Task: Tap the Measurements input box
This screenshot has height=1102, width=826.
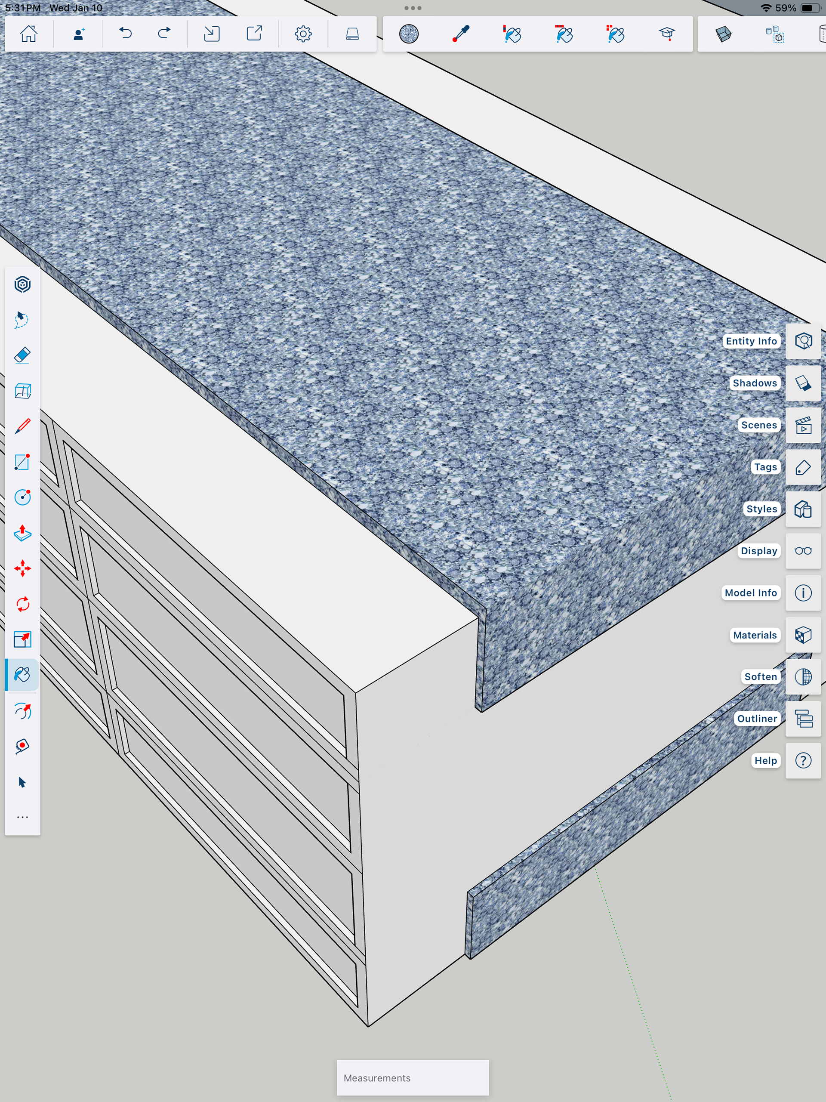Action: tap(413, 1077)
